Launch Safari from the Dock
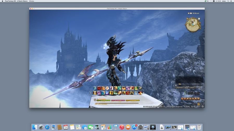The width and height of the screenshot is (234, 131). (47, 127)
